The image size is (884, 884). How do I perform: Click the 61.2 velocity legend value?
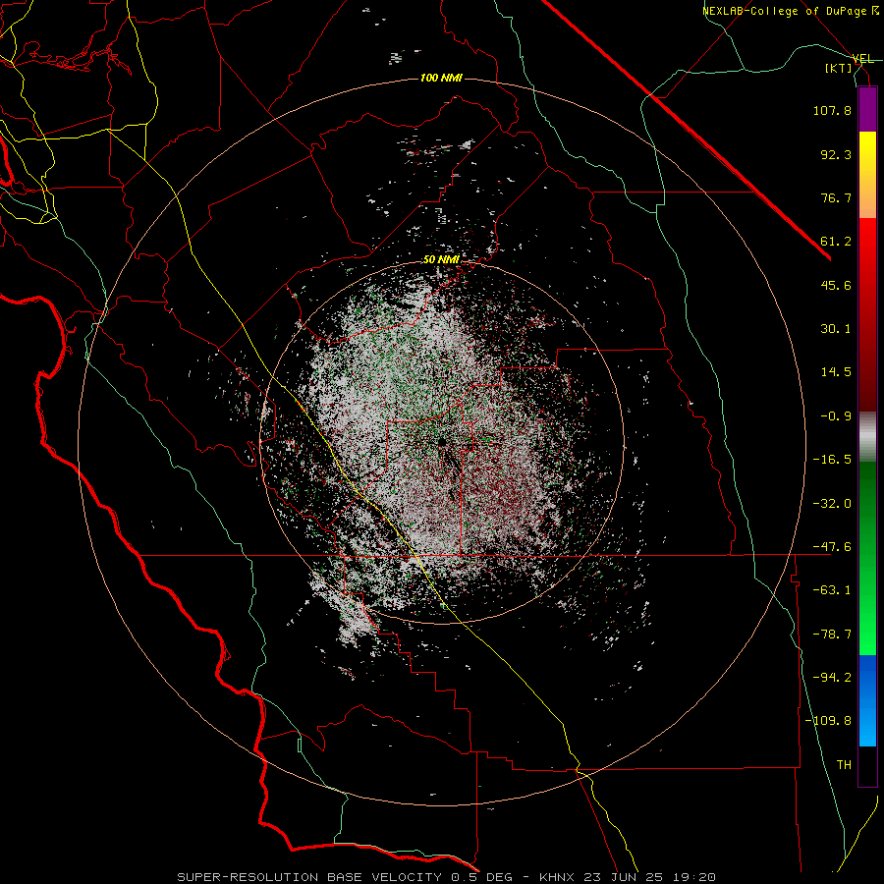(x=836, y=242)
